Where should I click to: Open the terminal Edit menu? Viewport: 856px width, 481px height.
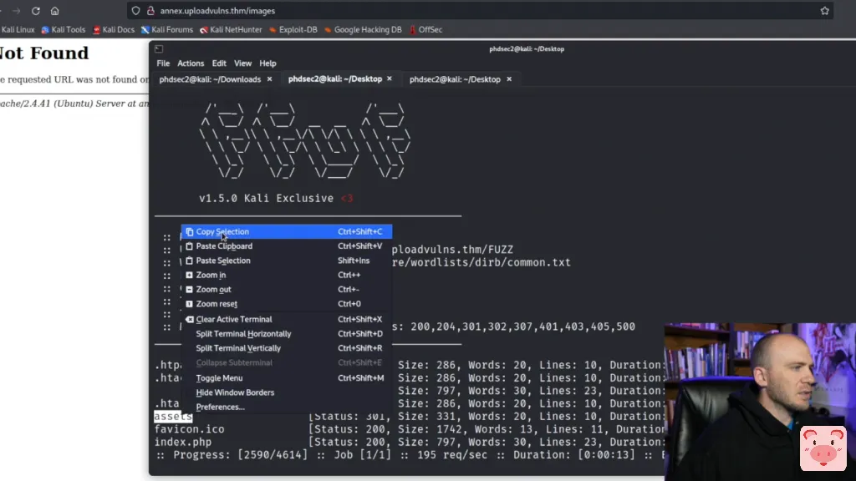[219, 63]
